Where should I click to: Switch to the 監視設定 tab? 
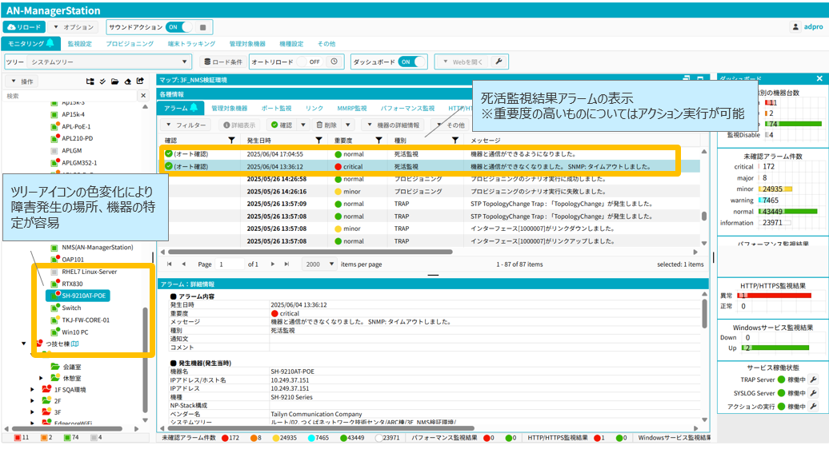coord(79,44)
